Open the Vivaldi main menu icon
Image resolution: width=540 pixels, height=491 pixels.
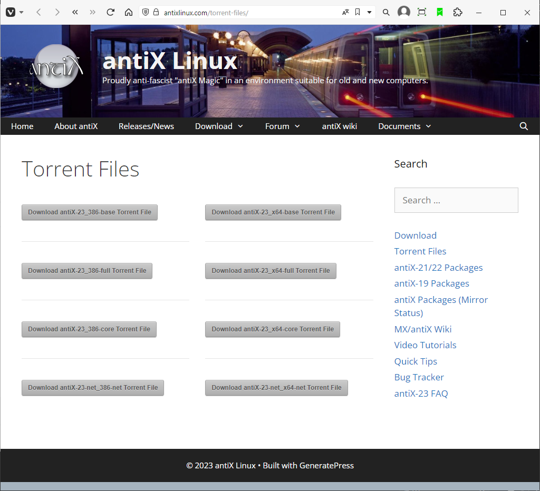[11, 13]
